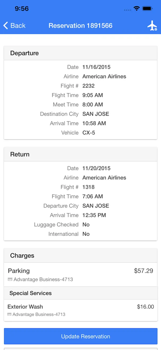Go Back using the Back text link
Screen dimensions: 161x350
point(18,26)
